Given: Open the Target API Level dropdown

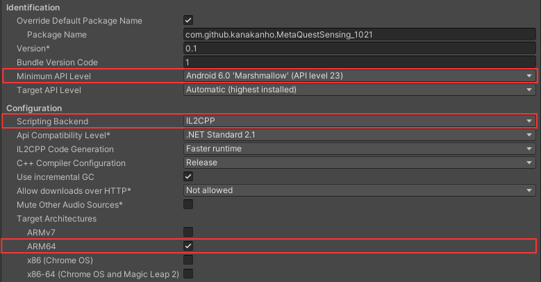Looking at the screenshot, I should click(x=358, y=90).
